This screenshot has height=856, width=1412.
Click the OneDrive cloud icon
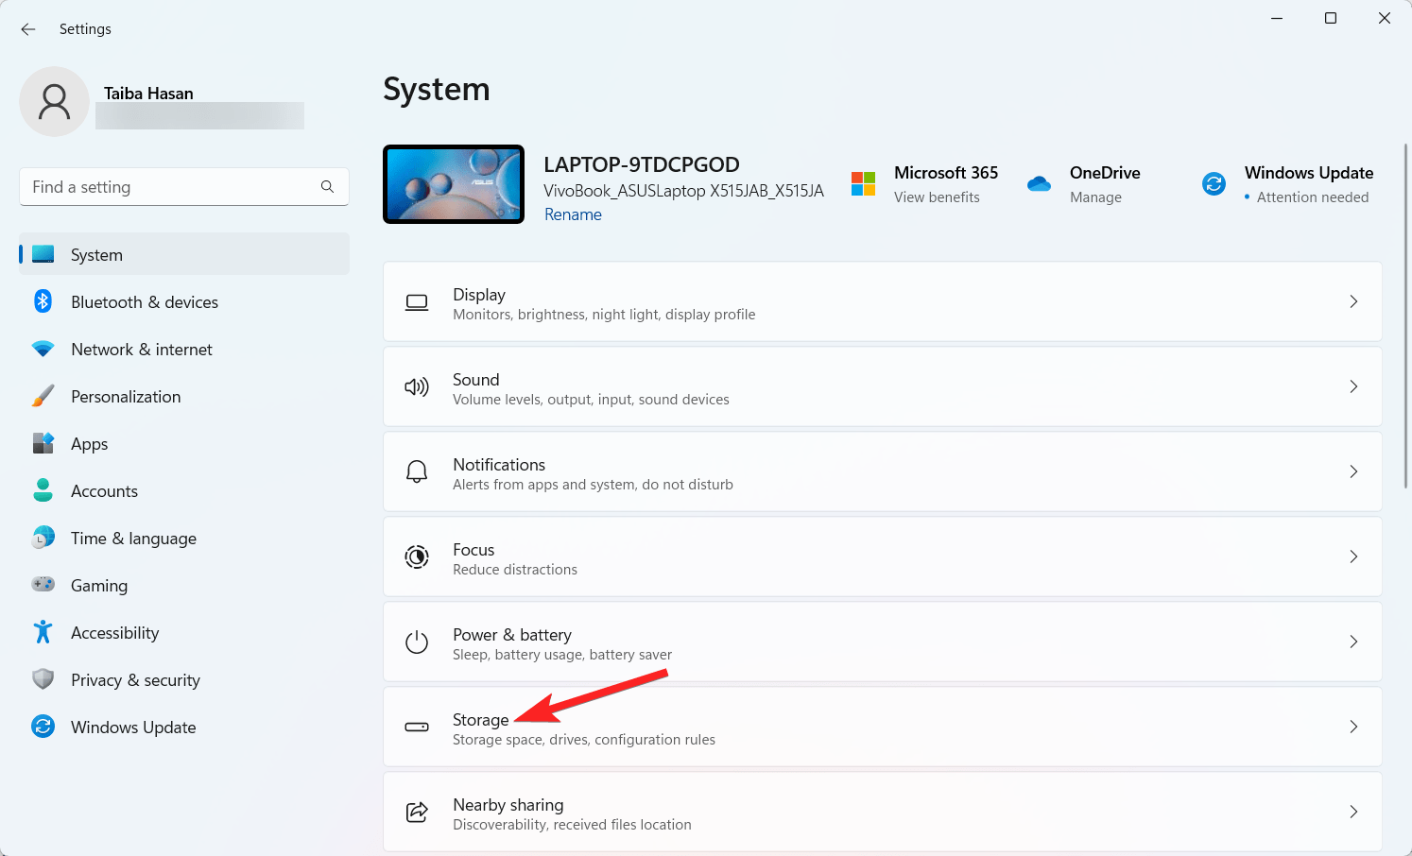tap(1039, 184)
